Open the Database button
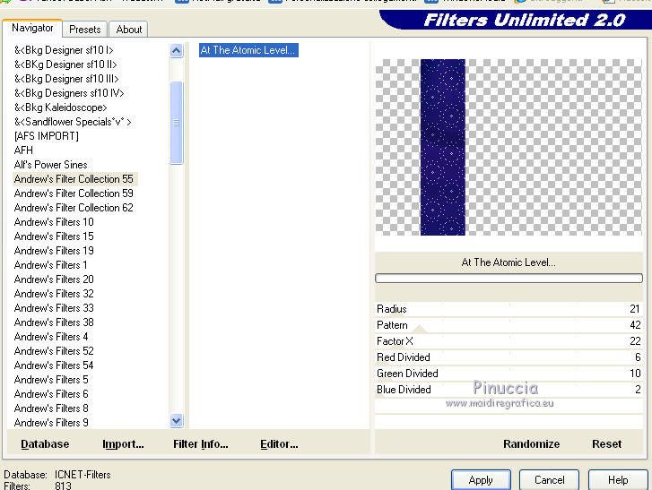This screenshot has height=490, width=652. click(x=45, y=444)
